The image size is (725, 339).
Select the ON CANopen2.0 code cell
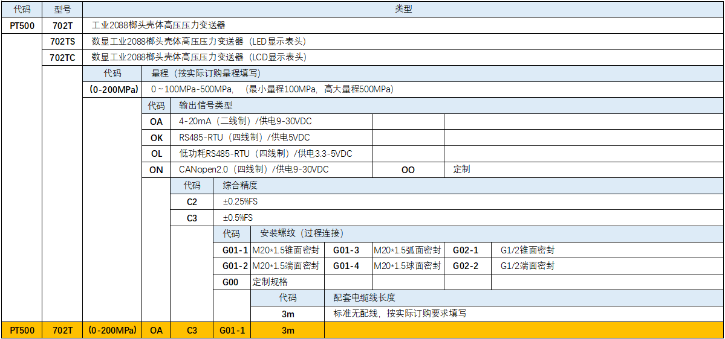157,170
